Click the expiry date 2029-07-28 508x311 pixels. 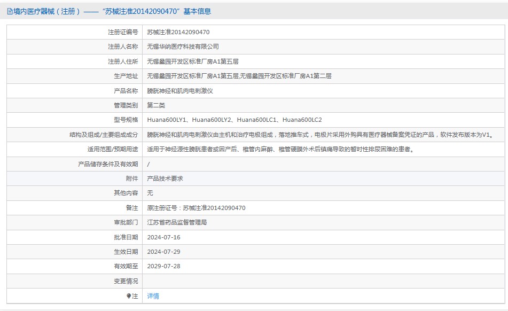point(163,266)
